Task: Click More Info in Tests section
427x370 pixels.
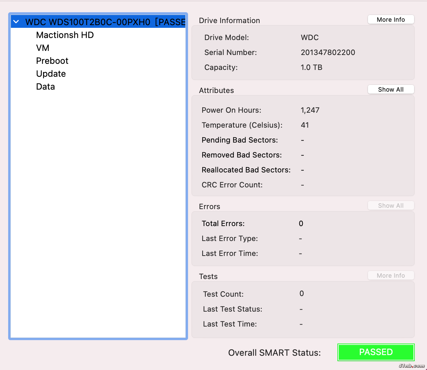Action: (x=391, y=276)
